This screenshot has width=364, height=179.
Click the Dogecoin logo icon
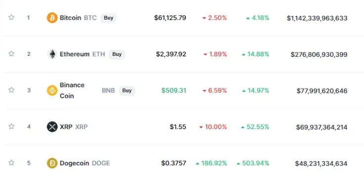52,163
